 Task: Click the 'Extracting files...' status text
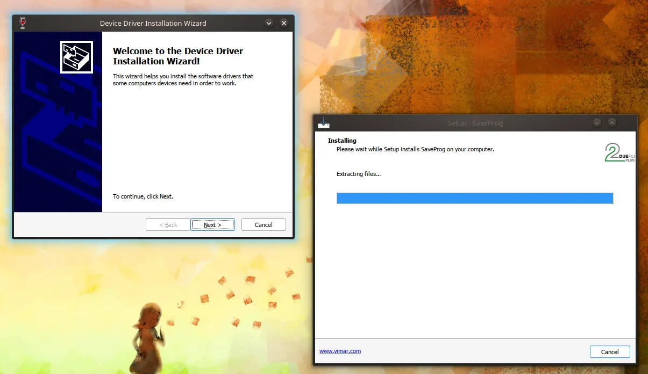pyautogui.click(x=359, y=174)
